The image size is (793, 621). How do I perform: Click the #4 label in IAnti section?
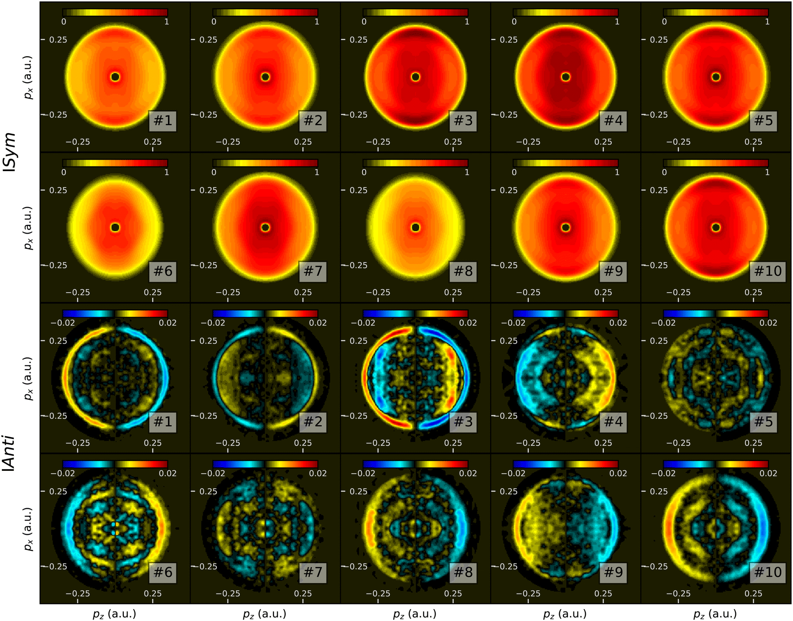point(613,422)
